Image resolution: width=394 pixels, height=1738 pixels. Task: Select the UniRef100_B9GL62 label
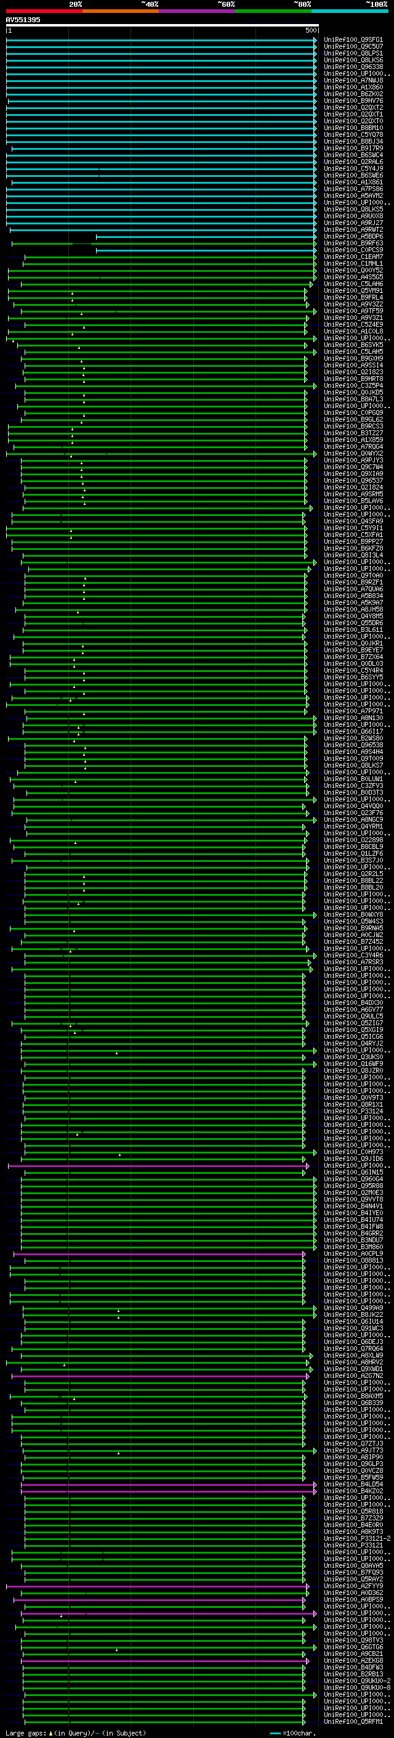353,420
